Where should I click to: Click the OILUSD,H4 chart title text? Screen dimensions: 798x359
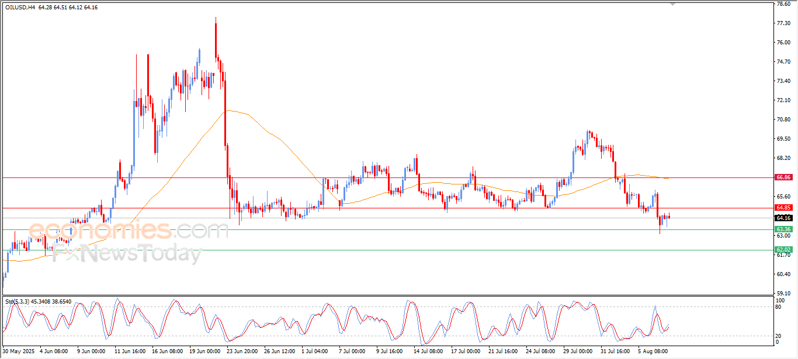point(19,7)
